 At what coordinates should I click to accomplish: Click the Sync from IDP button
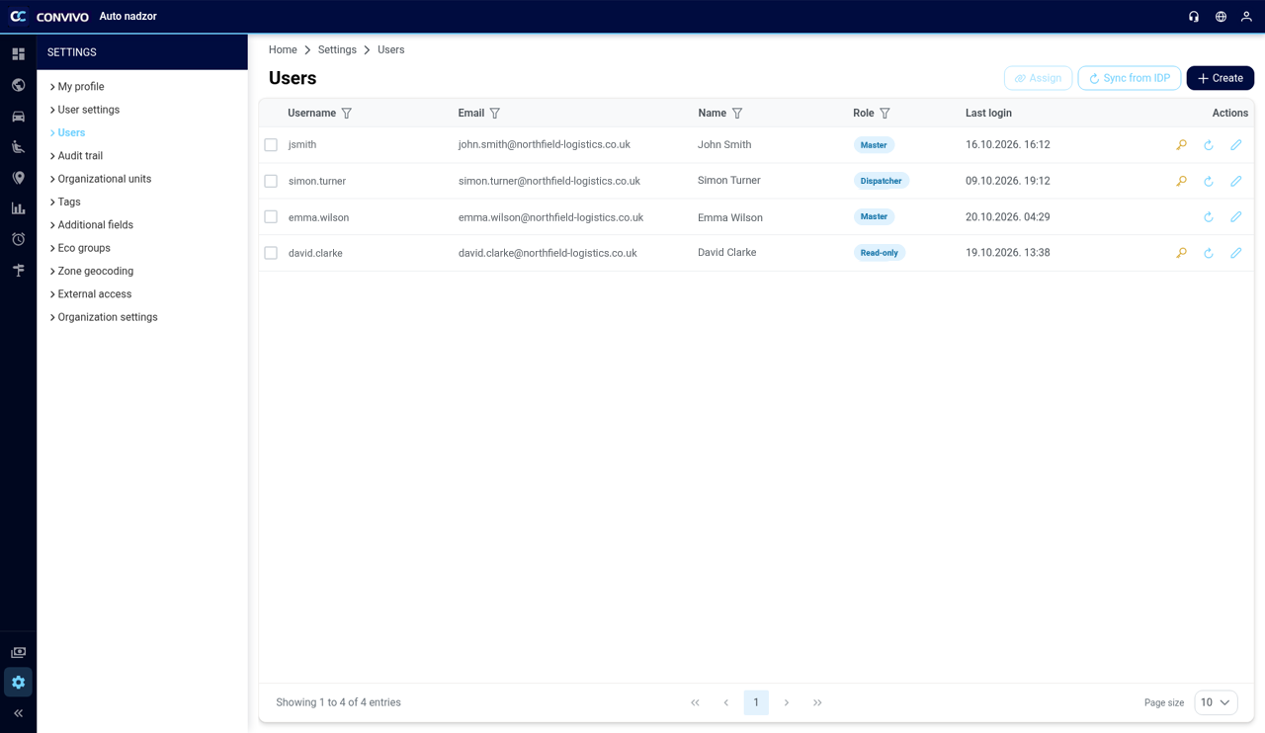click(x=1130, y=78)
